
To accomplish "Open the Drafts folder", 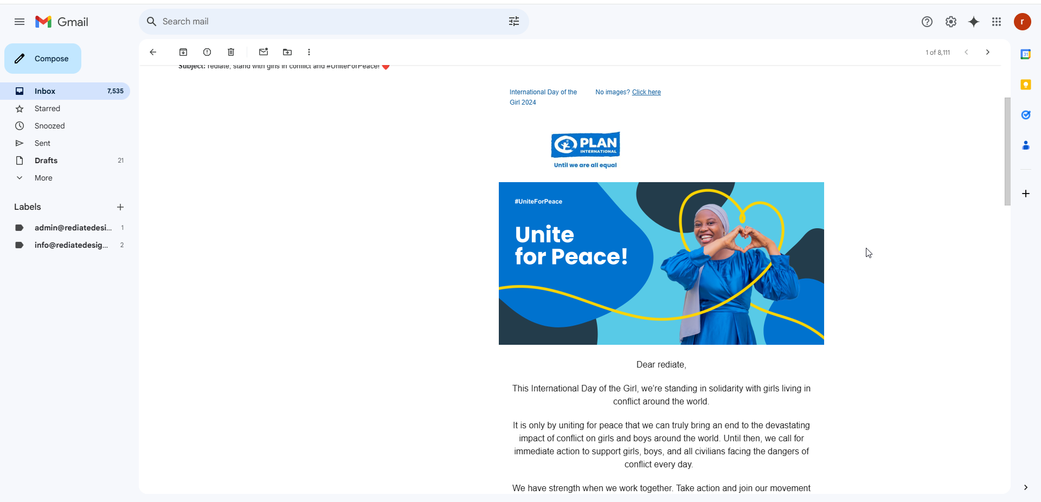I will tap(46, 160).
